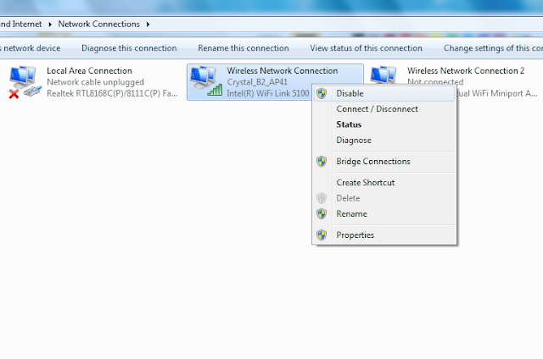Expand arrow after Network and Internet breadcrumb
Viewport: 543px width, 359px height.
pos(50,25)
